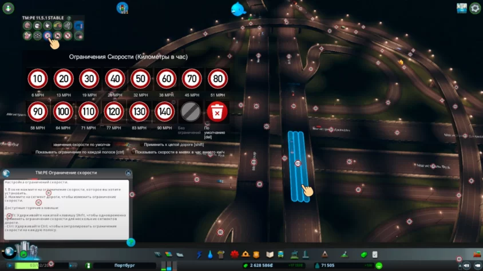This screenshot has width=483, height=271.
Task: Open the Healthcare build menu
Action: 235,254
